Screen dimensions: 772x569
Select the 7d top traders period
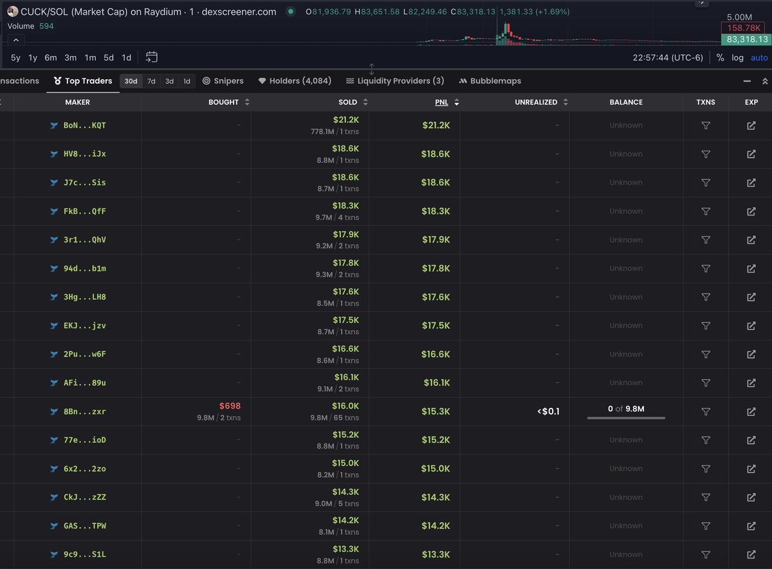(x=151, y=81)
